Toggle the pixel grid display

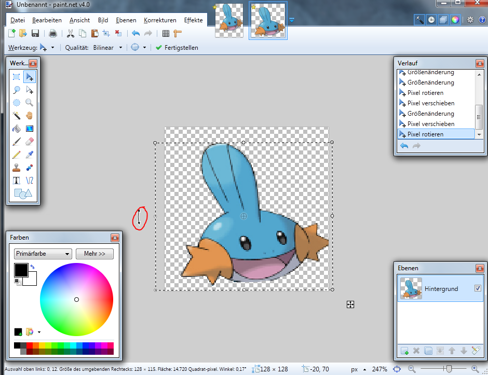[x=166, y=33]
